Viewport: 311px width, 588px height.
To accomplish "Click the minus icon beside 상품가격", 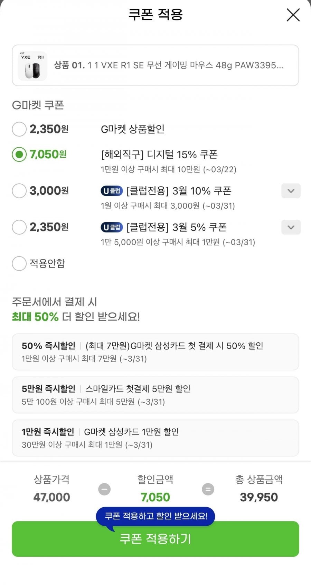I will [104, 489].
